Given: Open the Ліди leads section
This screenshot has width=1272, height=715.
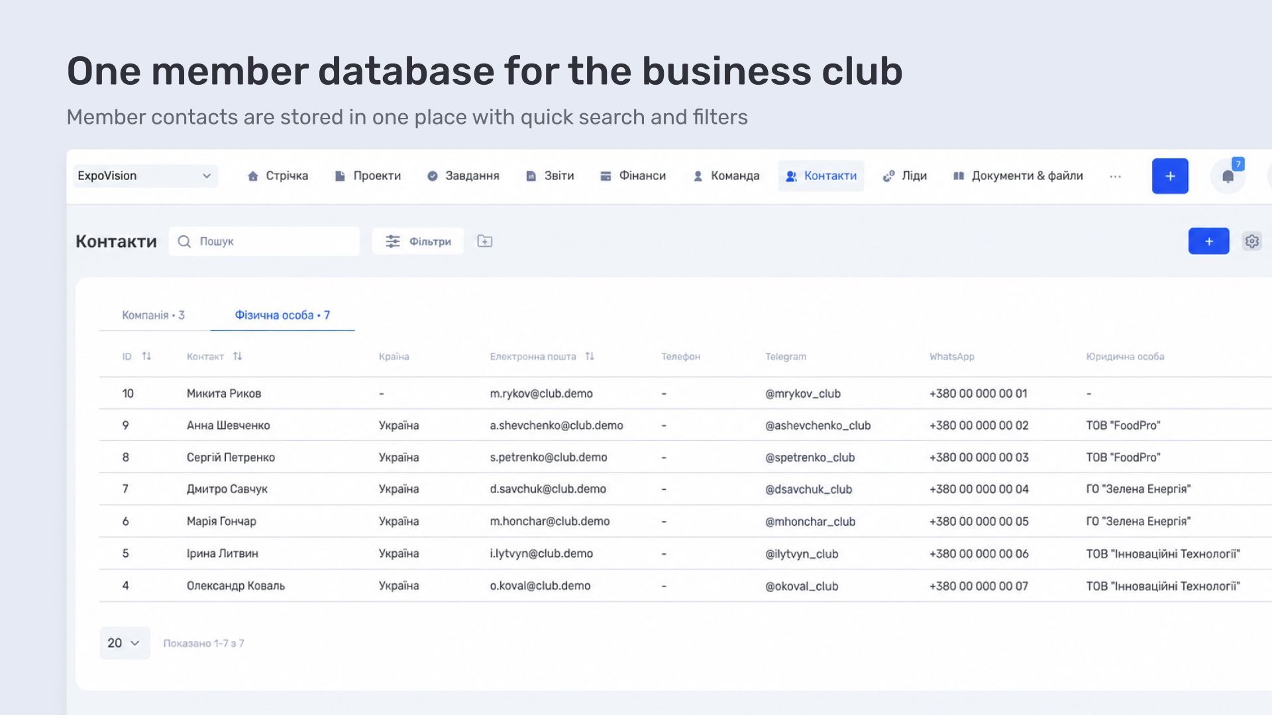Looking at the screenshot, I should coord(904,176).
